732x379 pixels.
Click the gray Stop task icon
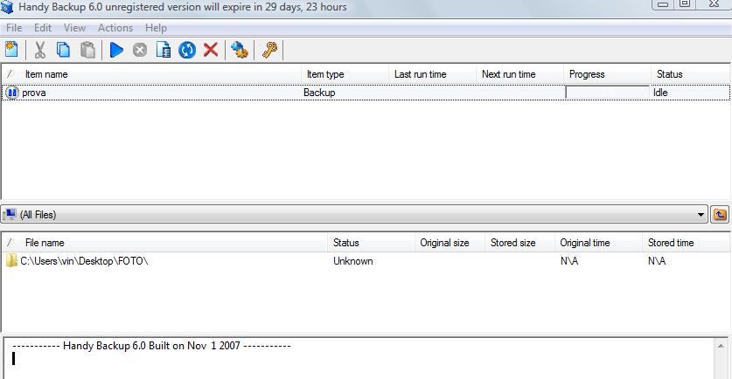coord(140,50)
